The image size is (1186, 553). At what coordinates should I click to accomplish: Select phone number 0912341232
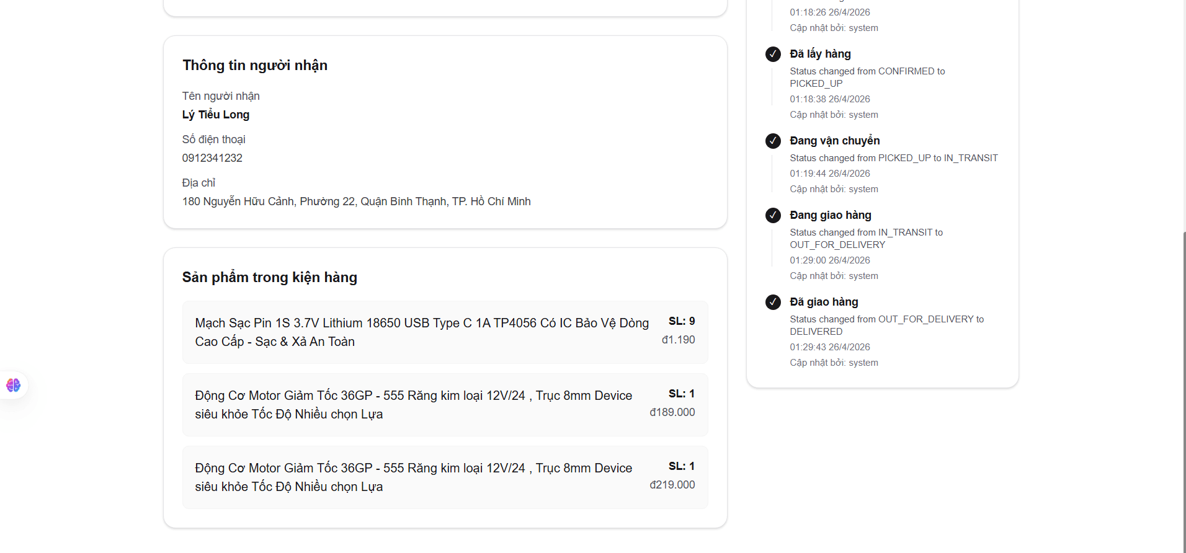pyautogui.click(x=212, y=158)
